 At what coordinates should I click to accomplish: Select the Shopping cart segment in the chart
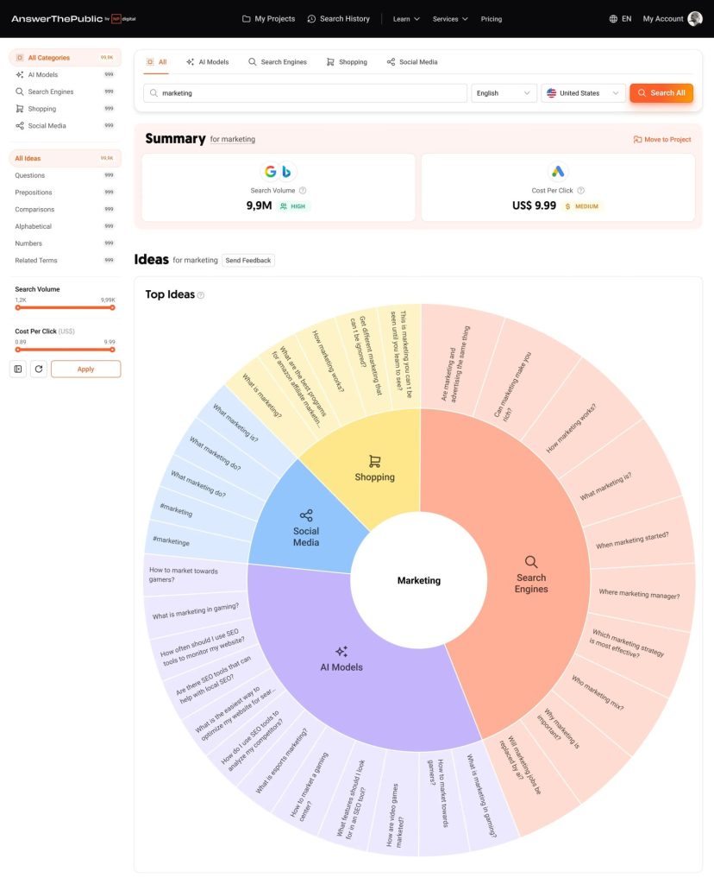click(374, 469)
